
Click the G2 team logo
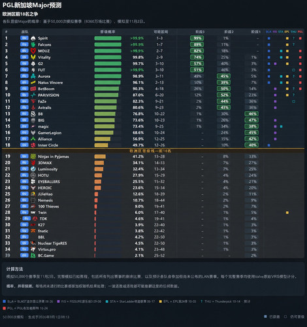[33, 63]
